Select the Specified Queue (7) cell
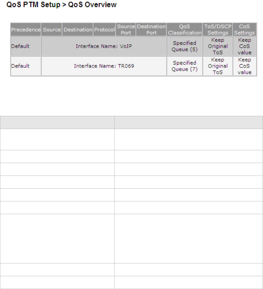 (x=185, y=66)
